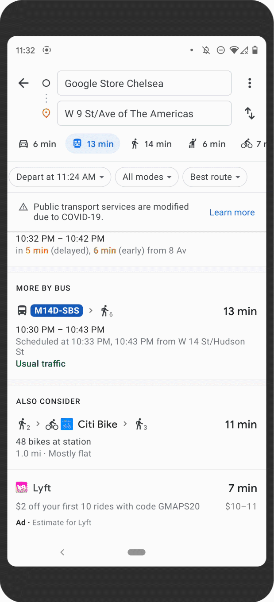Select the M14D-SBS route badge
Image resolution: width=274 pixels, height=602 pixels.
click(57, 310)
